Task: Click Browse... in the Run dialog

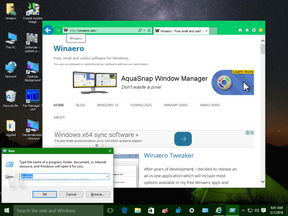Action: click(98, 194)
